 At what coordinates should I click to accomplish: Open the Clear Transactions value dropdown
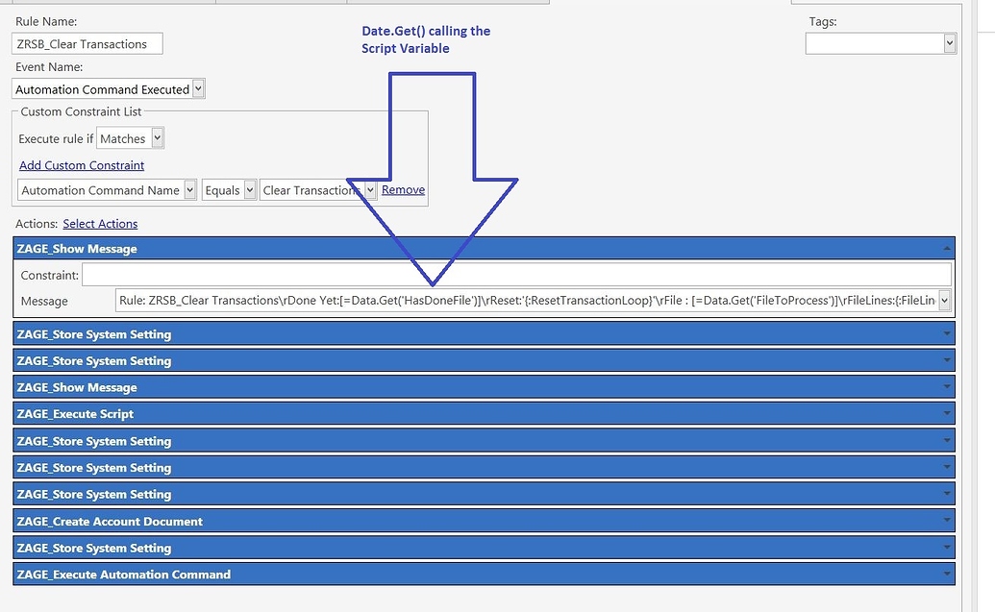pos(370,189)
